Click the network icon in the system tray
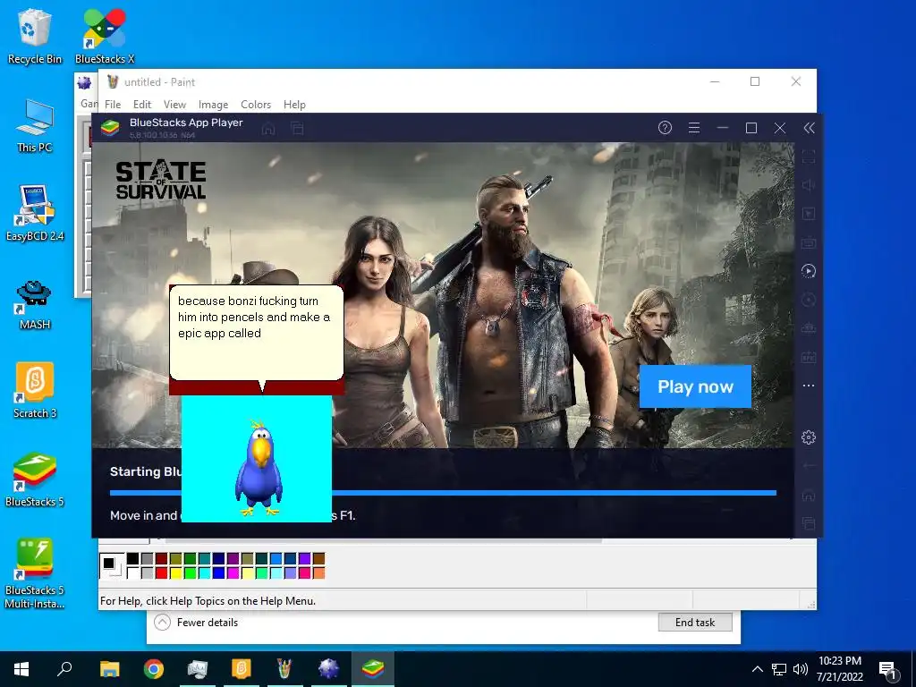The height and width of the screenshot is (687, 916). click(779, 669)
